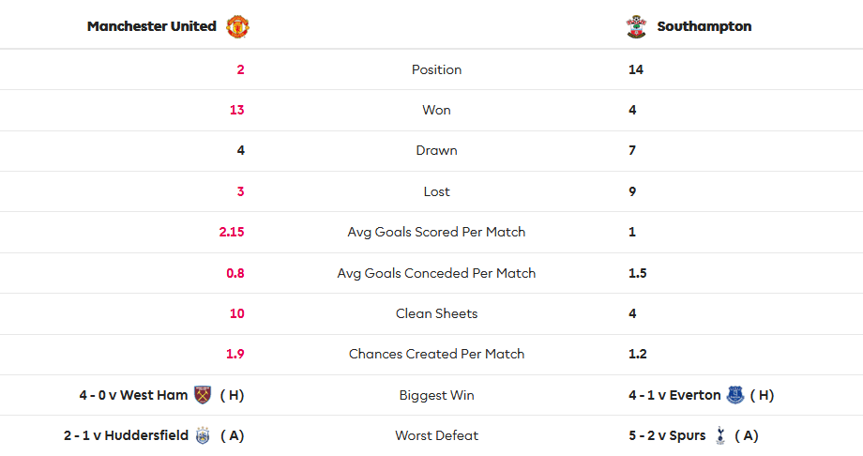Click Manchester United's 2.15 goals value

tap(232, 232)
